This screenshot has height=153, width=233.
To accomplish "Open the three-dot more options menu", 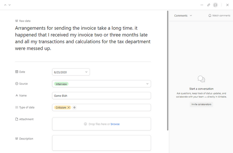I will (x=202, y=5).
